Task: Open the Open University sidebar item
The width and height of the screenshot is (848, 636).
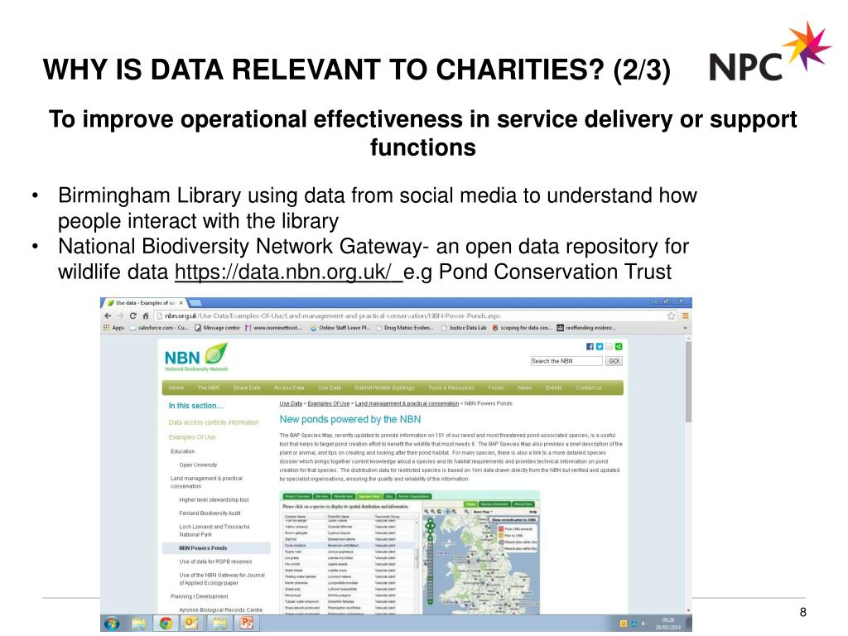Action: (x=198, y=465)
